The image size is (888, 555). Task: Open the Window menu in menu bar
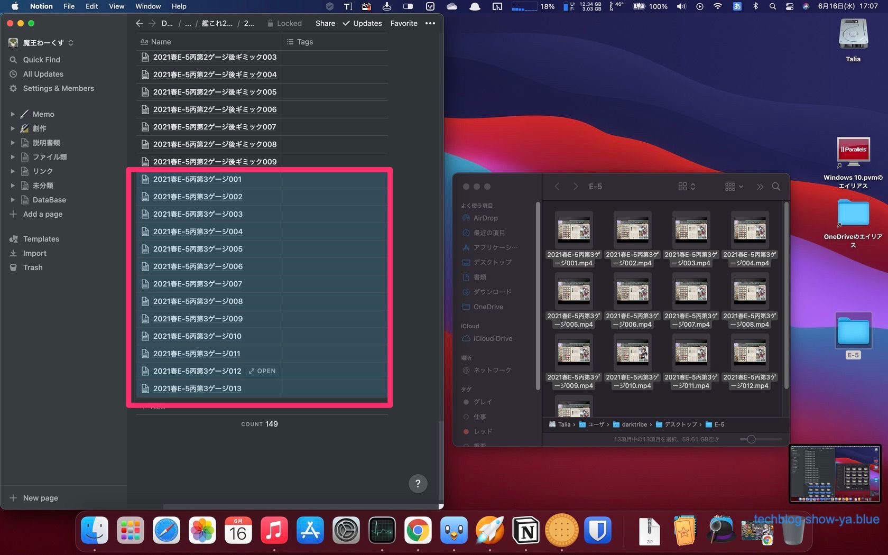tap(147, 6)
